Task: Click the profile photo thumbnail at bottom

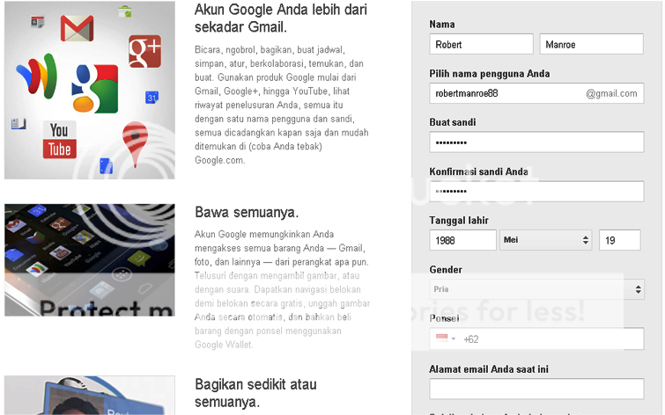Action: pyautogui.click(x=90, y=395)
